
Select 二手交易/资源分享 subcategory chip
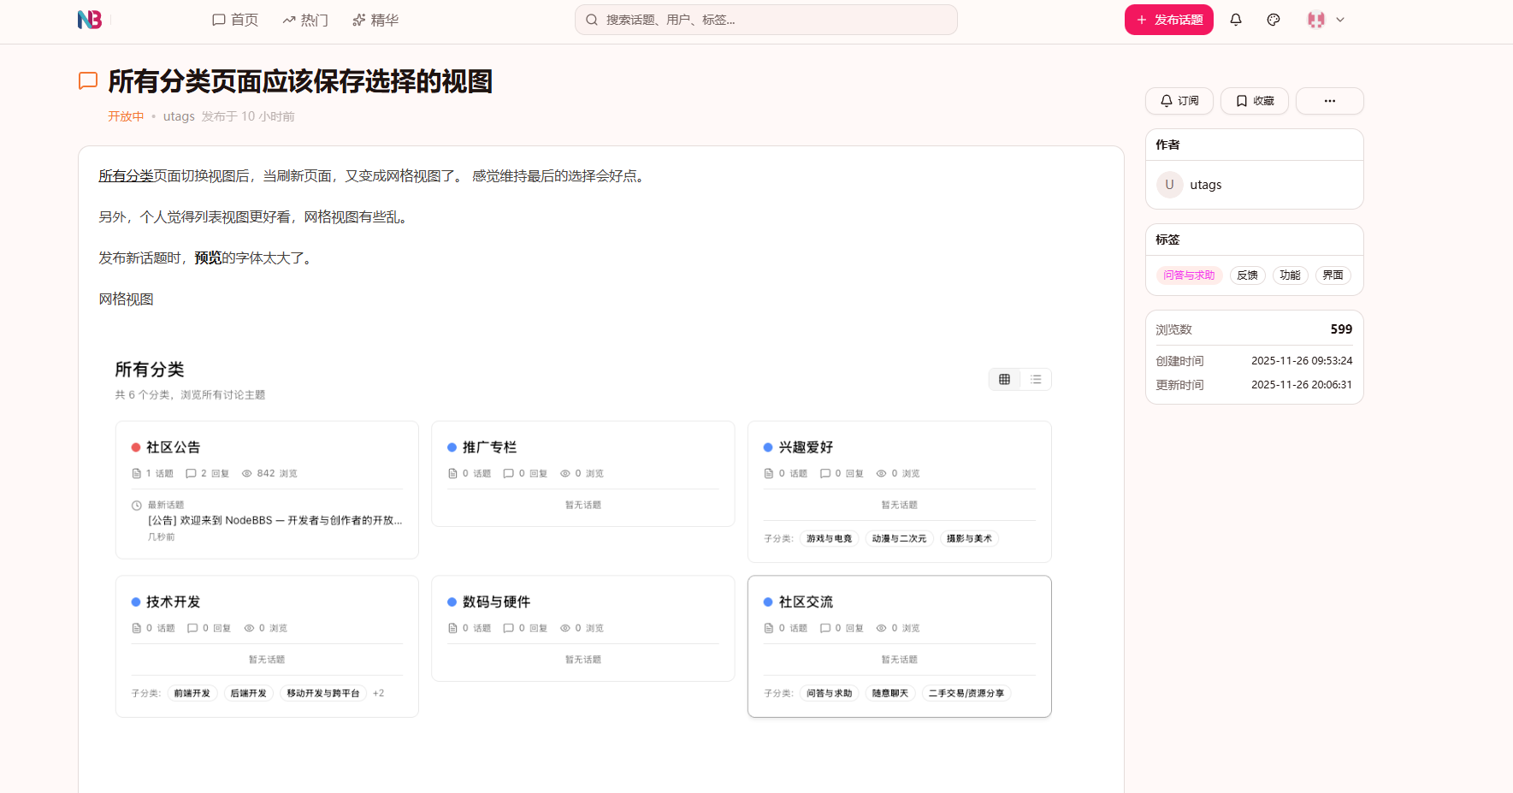(x=966, y=694)
